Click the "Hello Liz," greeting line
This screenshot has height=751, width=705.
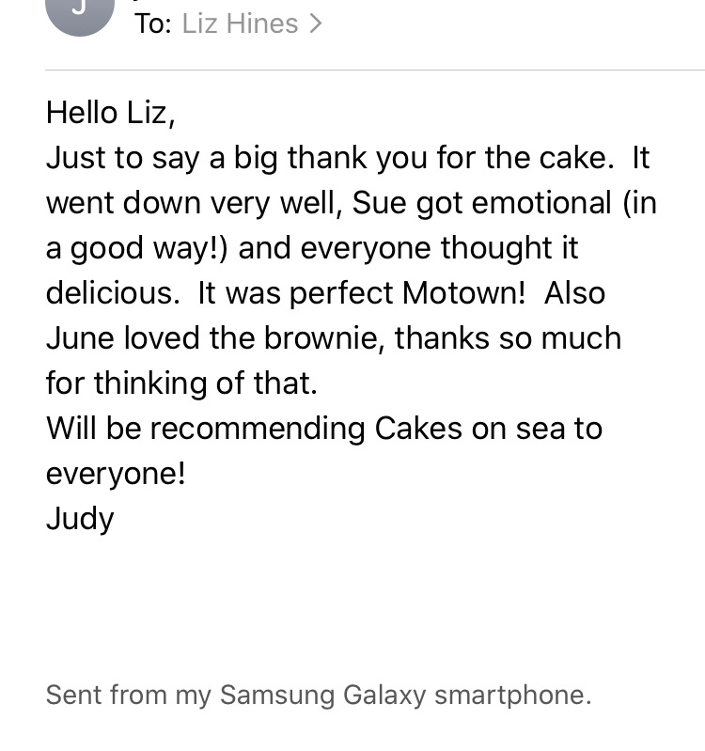coord(111,113)
